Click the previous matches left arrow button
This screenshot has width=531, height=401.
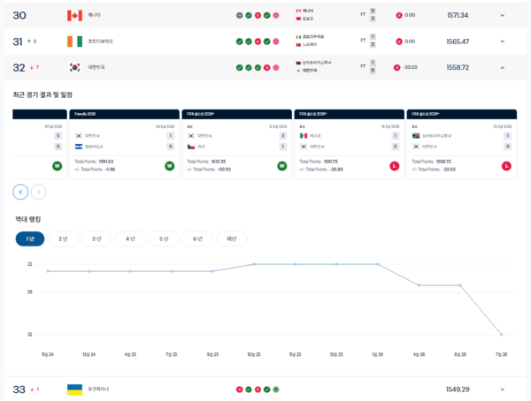[x=20, y=192]
